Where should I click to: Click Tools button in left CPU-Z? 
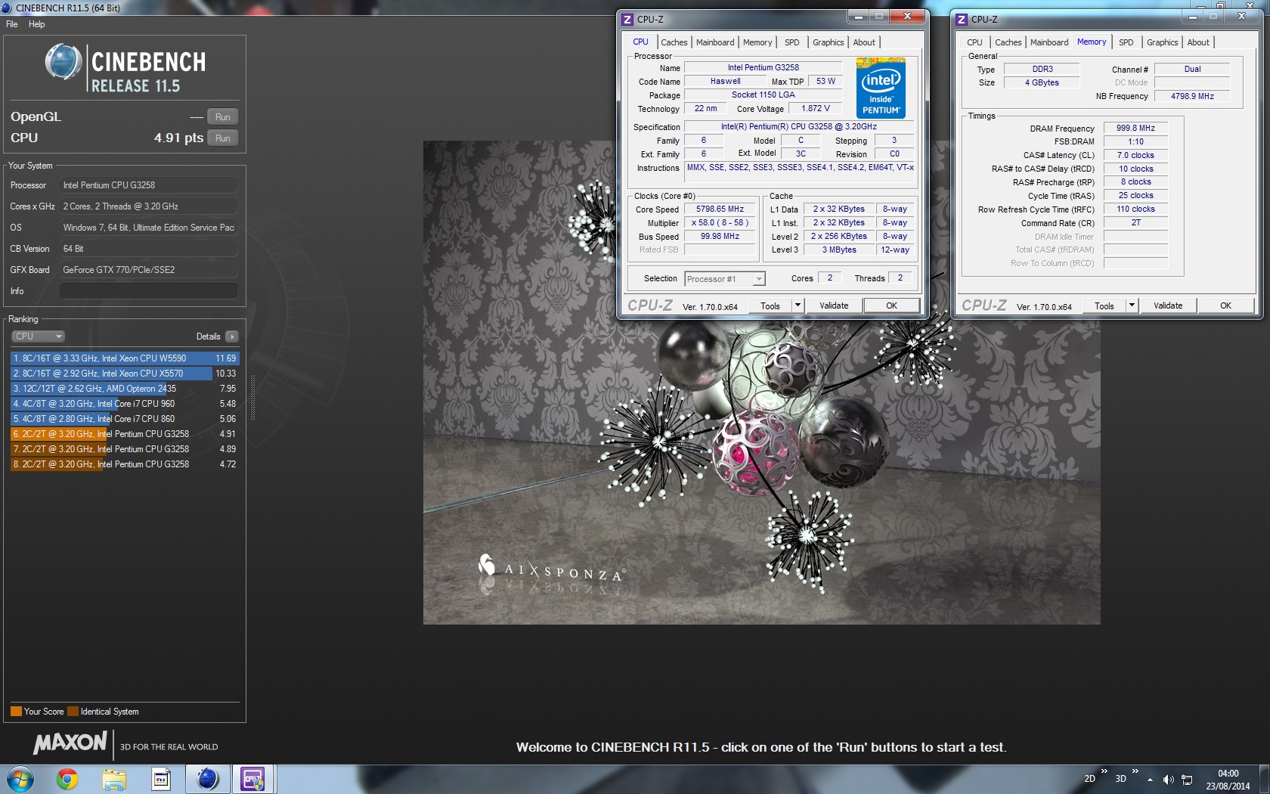[770, 306]
